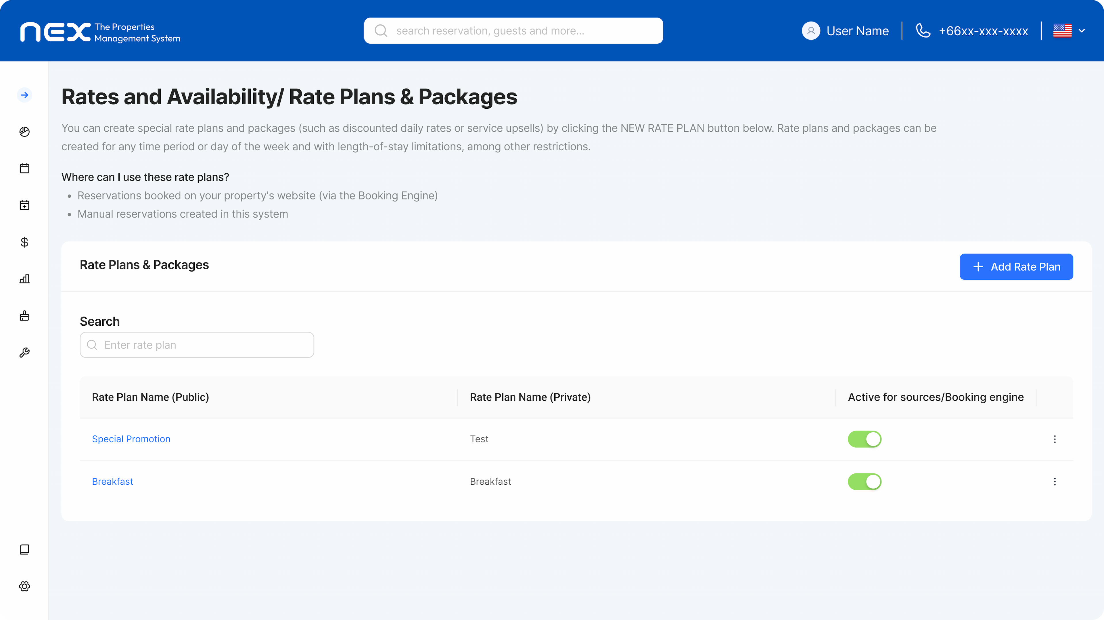Open the dollar sign rates icon
Viewport: 1104px width, 620px height.
coord(24,242)
